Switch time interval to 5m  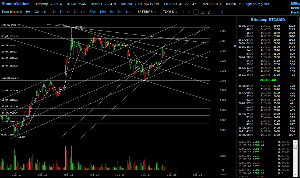(x=112, y=12)
